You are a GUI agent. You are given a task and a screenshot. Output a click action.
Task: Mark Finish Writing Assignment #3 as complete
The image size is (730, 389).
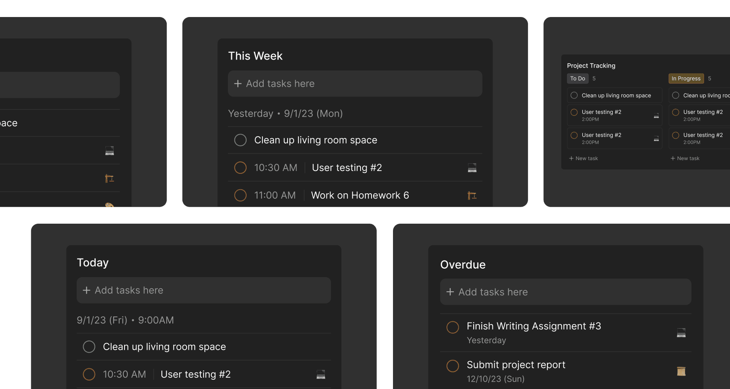click(x=453, y=327)
